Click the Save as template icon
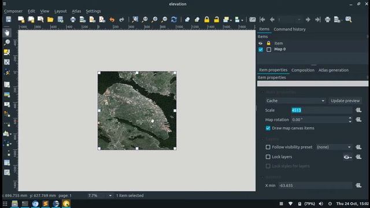370x208 pixels. pos(60,19)
